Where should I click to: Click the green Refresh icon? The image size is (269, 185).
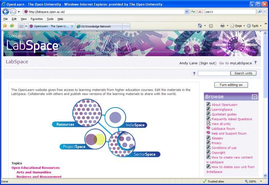193,12
